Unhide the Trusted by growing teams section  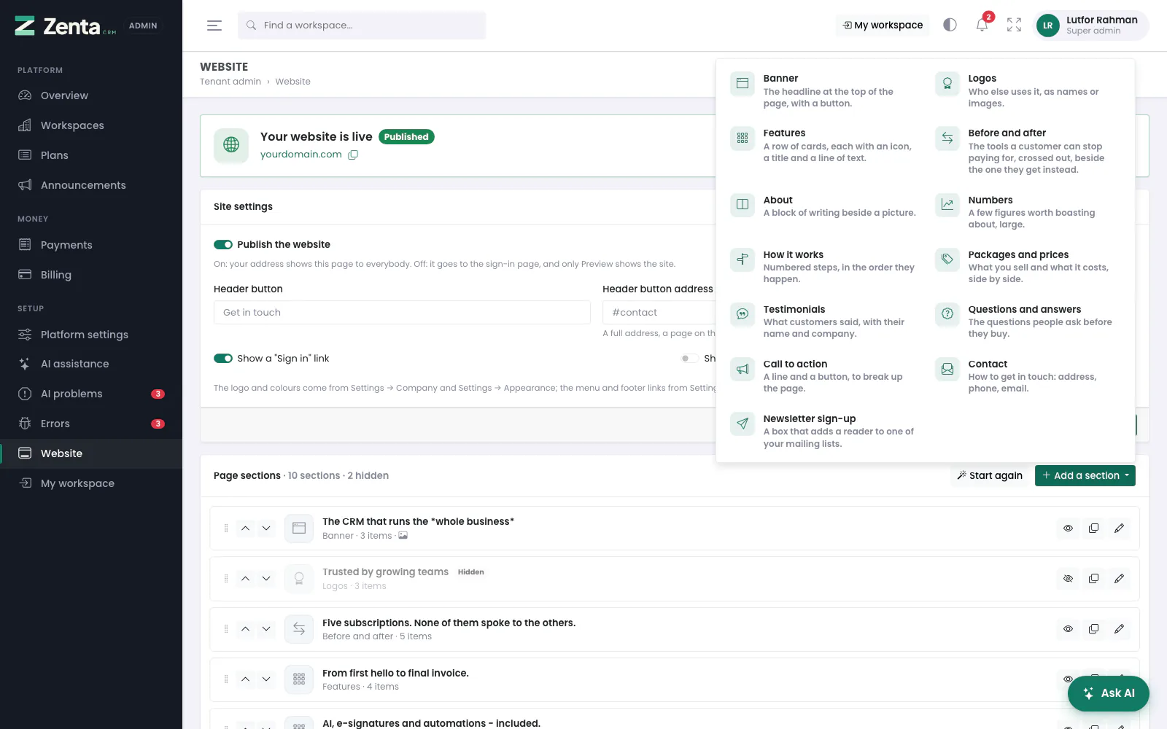tap(1068, 579)
